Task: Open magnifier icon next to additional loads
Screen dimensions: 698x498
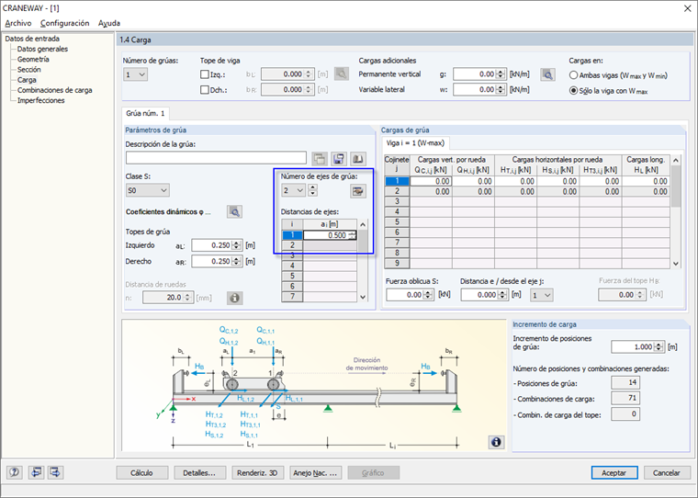Action: tap(548, 74)
